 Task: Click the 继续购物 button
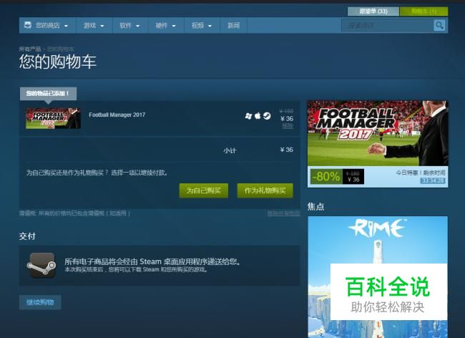pyautogui.click(x=40, y=302)
